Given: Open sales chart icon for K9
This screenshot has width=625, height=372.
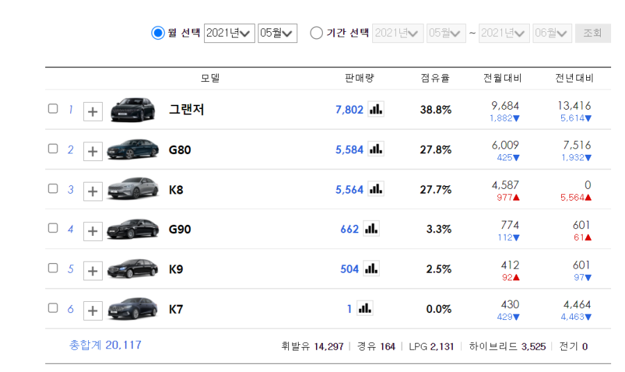Looking at the screenshot, I should pyautogui.click(x=371, y=269).
